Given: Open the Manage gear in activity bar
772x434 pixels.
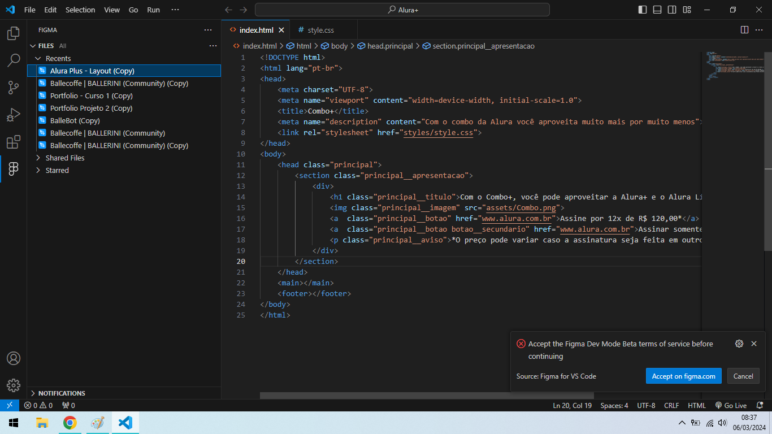Looking at the screenshot, I should (14, 385).
